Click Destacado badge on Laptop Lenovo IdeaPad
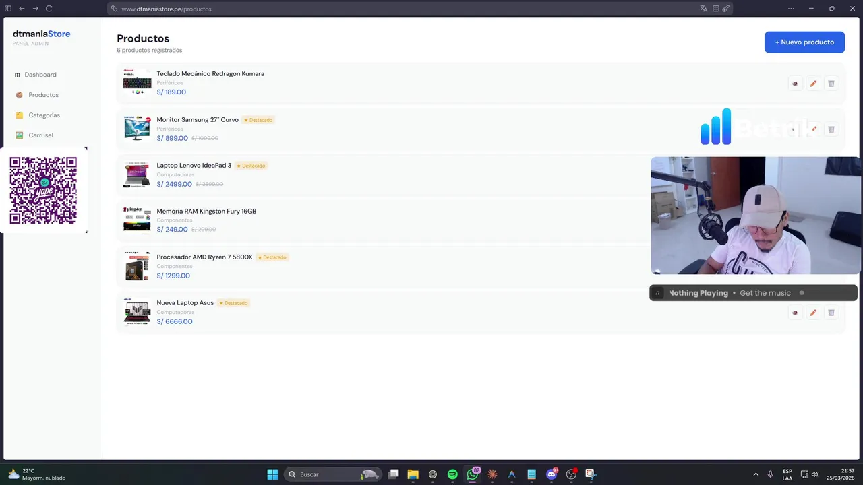 [x=251, y=166]
